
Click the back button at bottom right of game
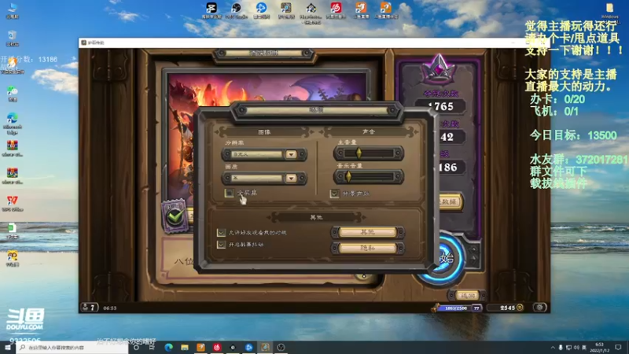pos(467,296)
